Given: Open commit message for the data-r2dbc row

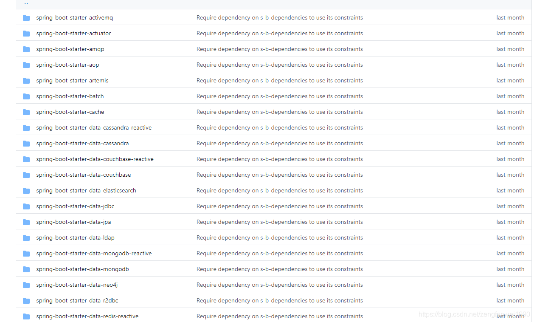Looking at the screenshot, I should pos(280,301).
